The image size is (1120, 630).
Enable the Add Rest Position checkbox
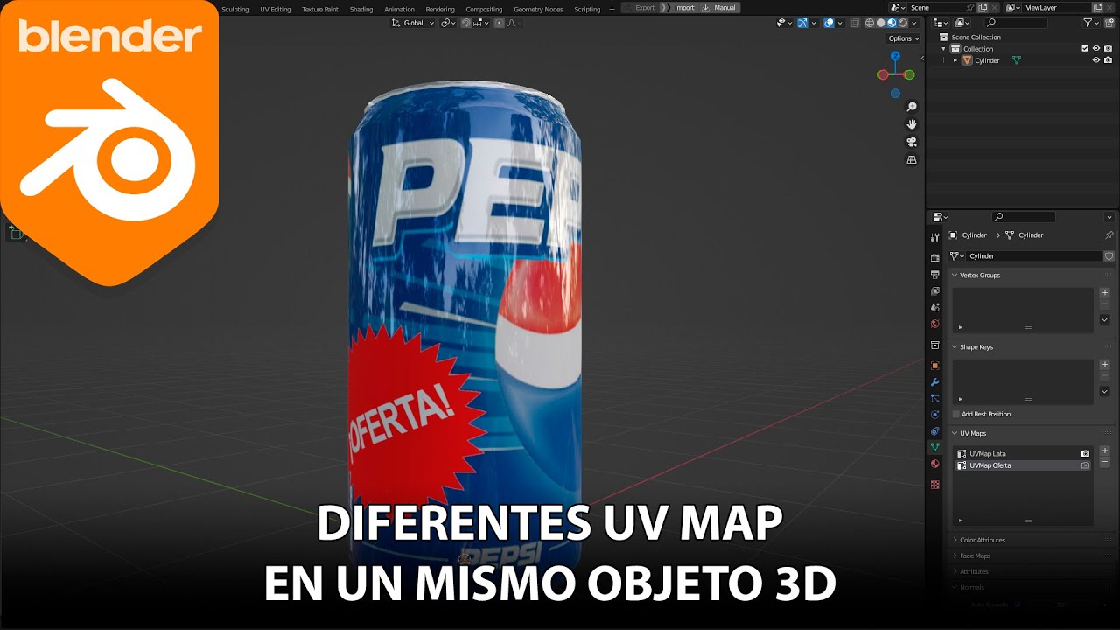pyautogui.click(x=956, y=414)
